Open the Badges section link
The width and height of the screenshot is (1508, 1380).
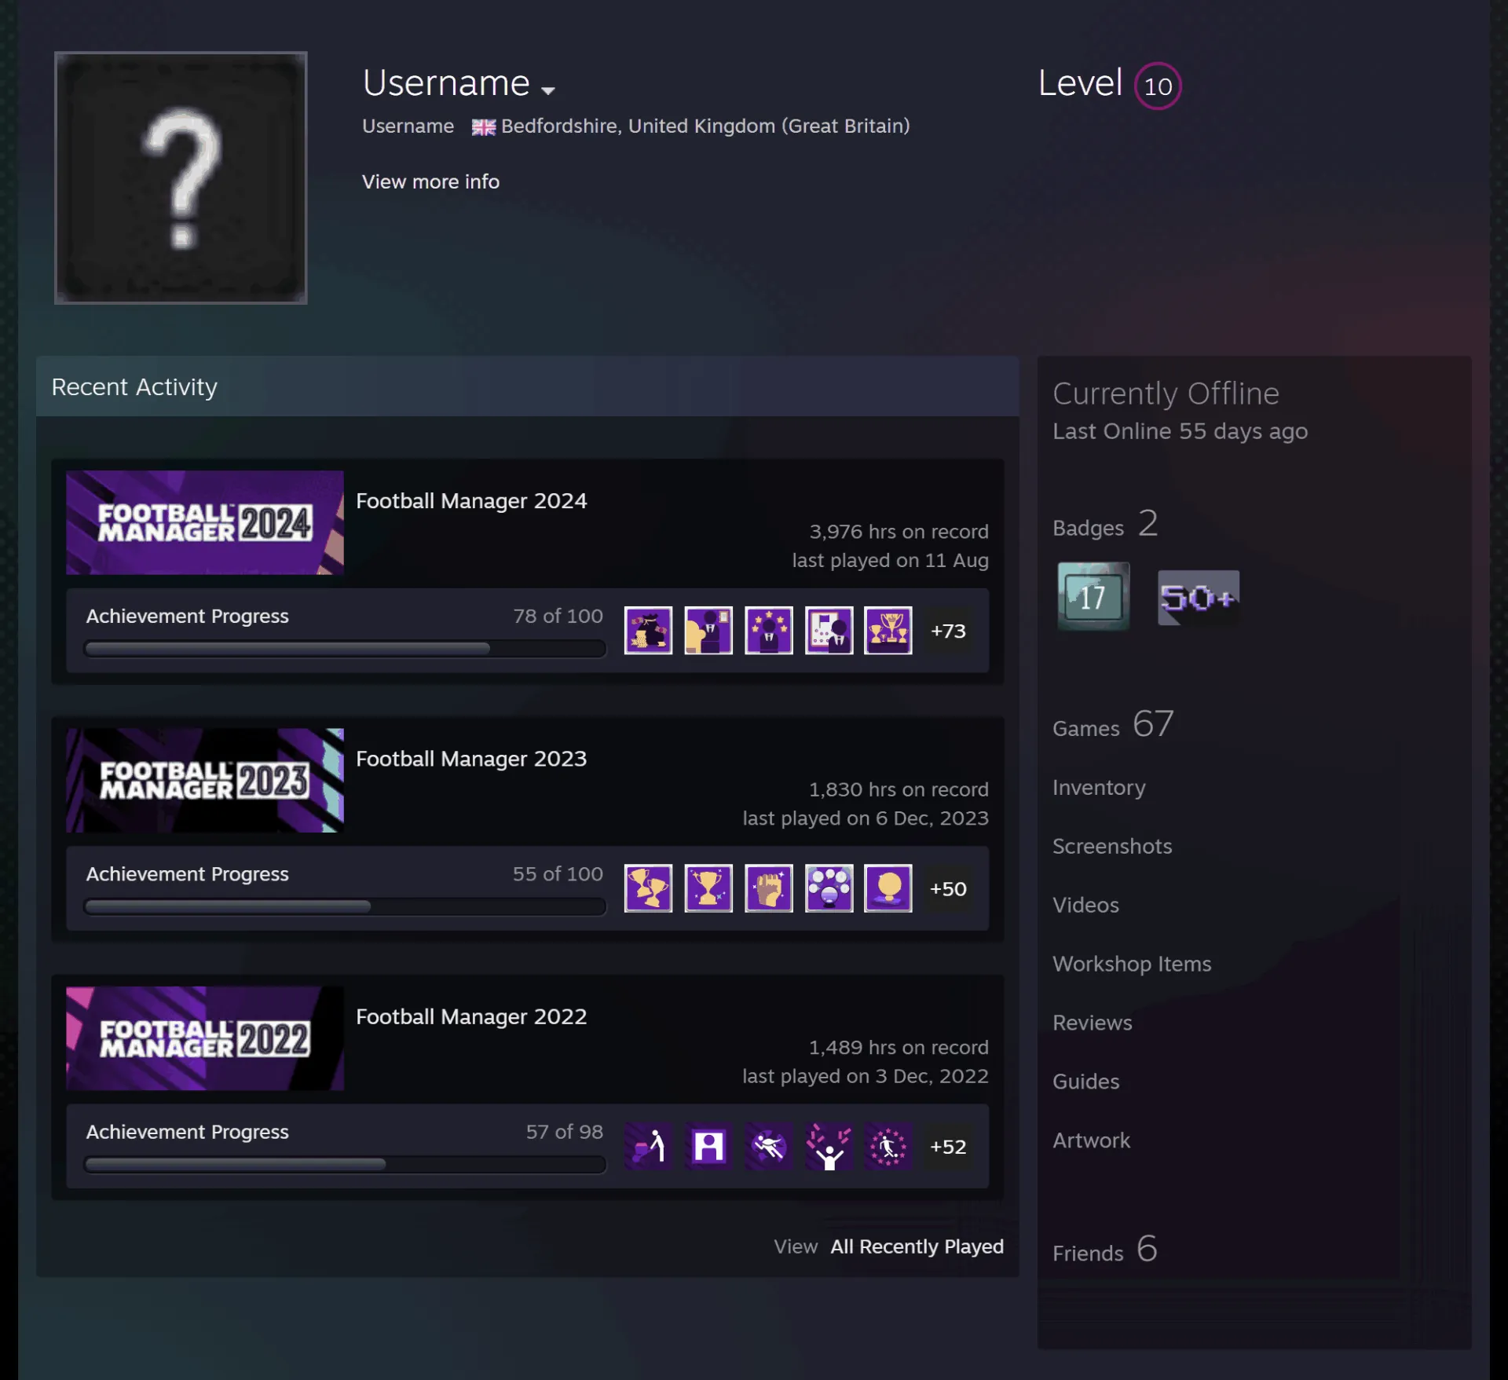pyautogui.click(x=1105, y=525)
